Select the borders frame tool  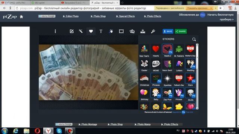point(121,31)
